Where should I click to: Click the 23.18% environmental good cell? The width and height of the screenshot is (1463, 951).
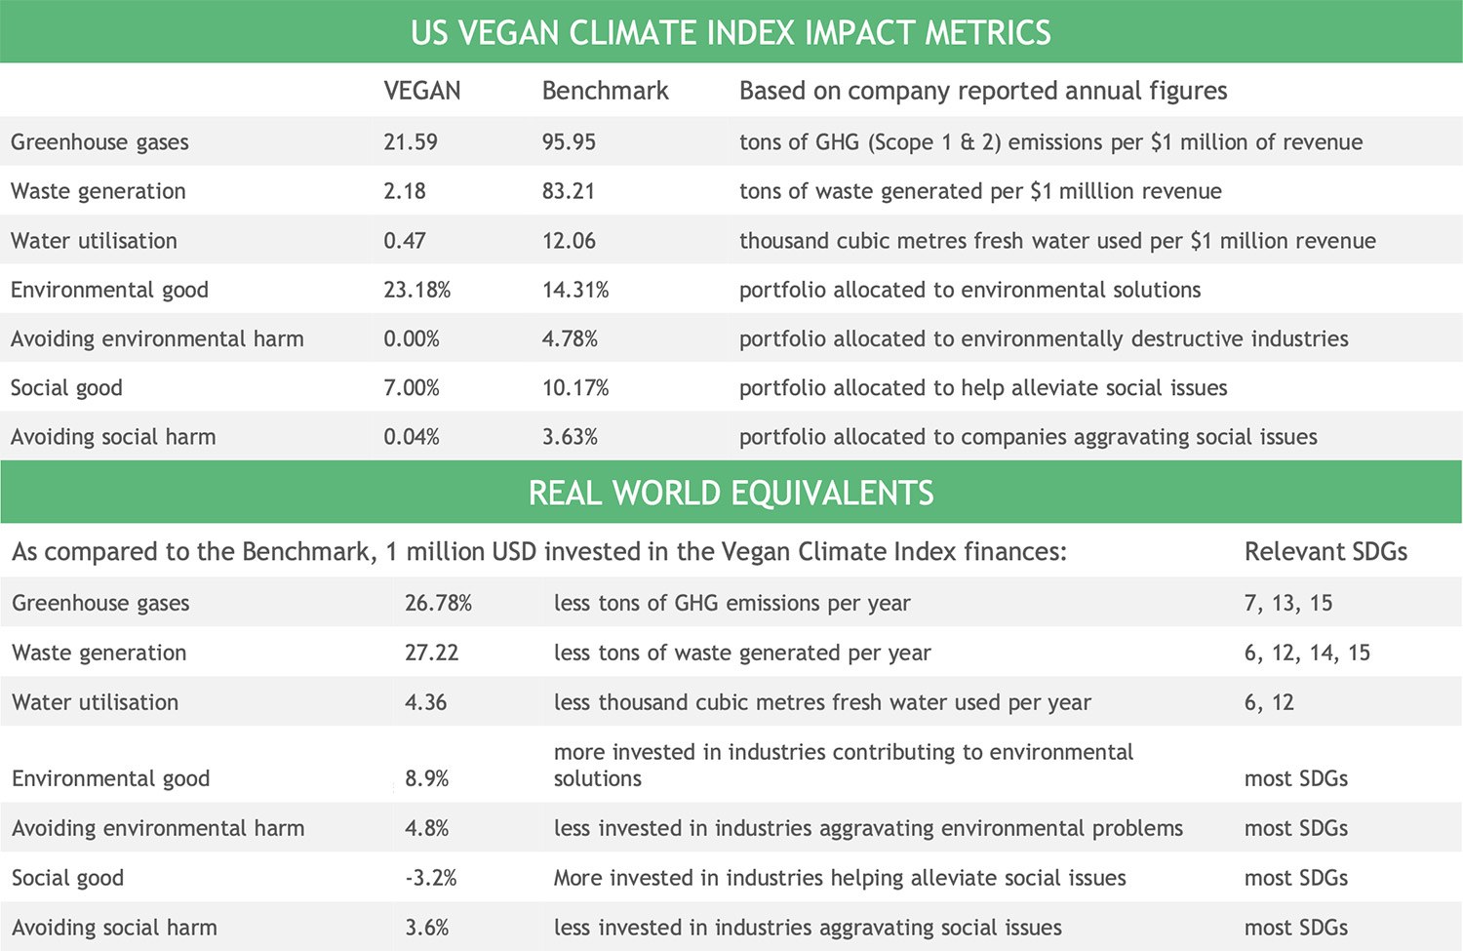point(416,290)
